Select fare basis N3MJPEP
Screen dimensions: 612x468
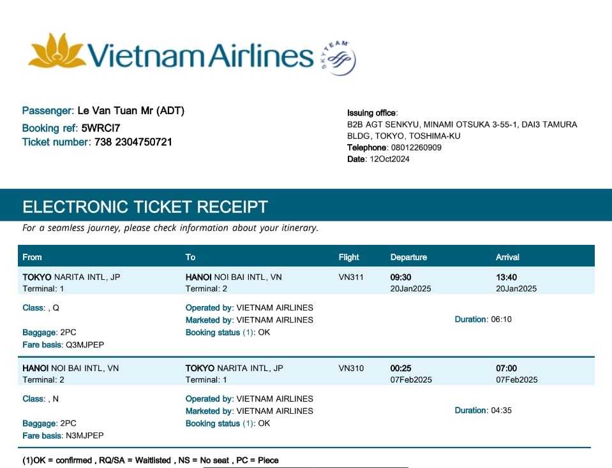pyautogui.click(x=84, y=435)
